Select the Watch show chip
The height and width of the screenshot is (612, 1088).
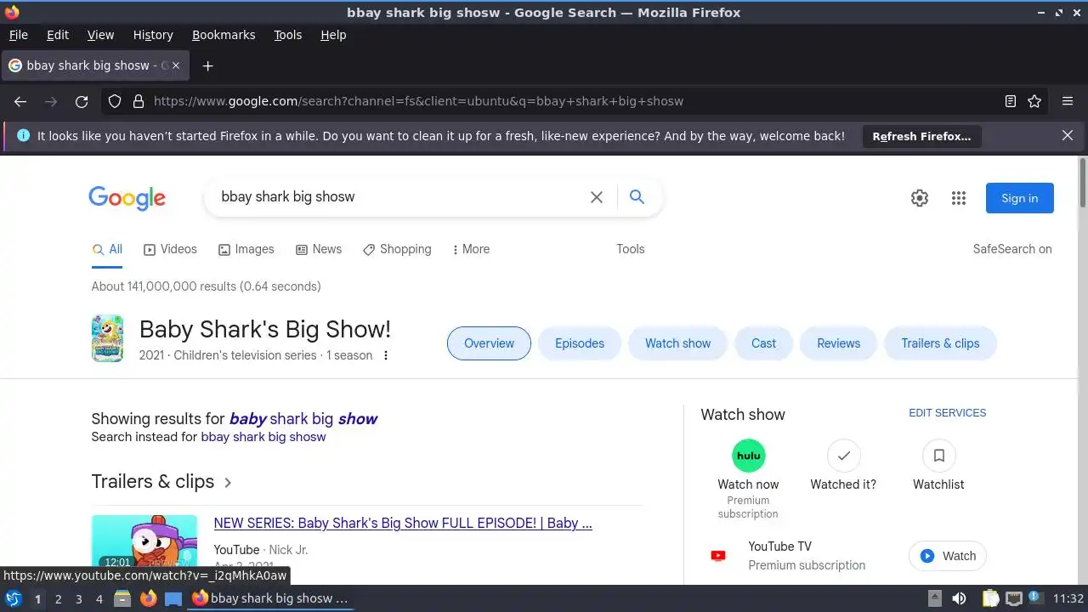click(x=677, y=343)
